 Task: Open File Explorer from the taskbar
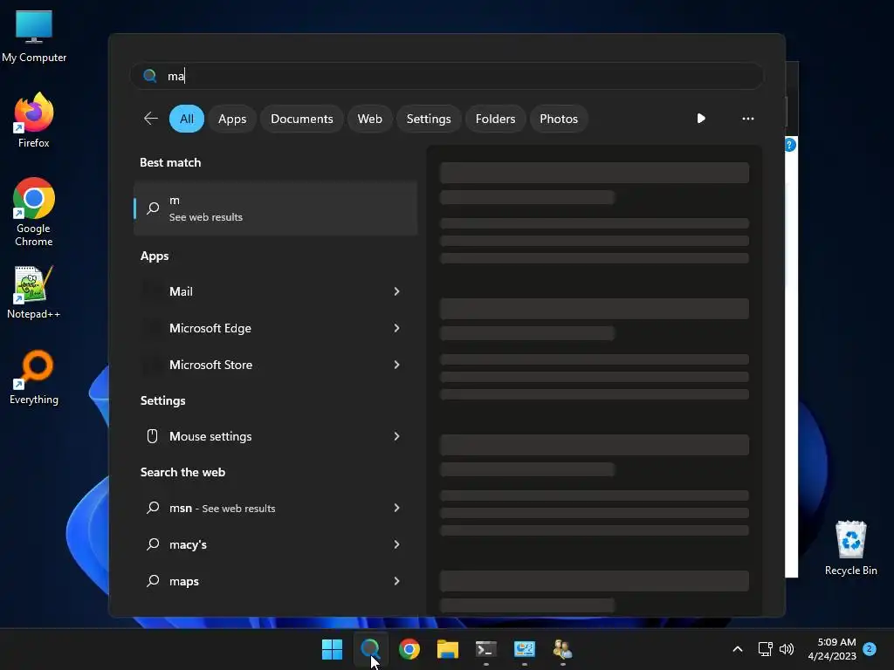point(448,649)
